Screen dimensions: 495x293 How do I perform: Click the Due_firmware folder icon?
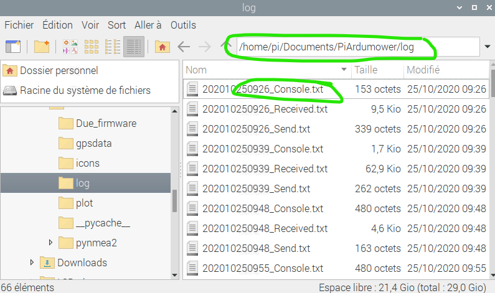click(x=65, y=123)
